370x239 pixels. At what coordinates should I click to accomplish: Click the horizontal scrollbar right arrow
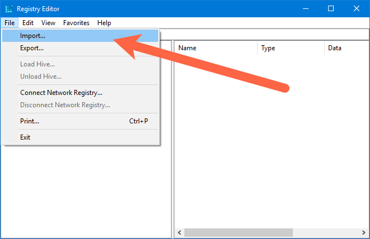coord(364,233)
